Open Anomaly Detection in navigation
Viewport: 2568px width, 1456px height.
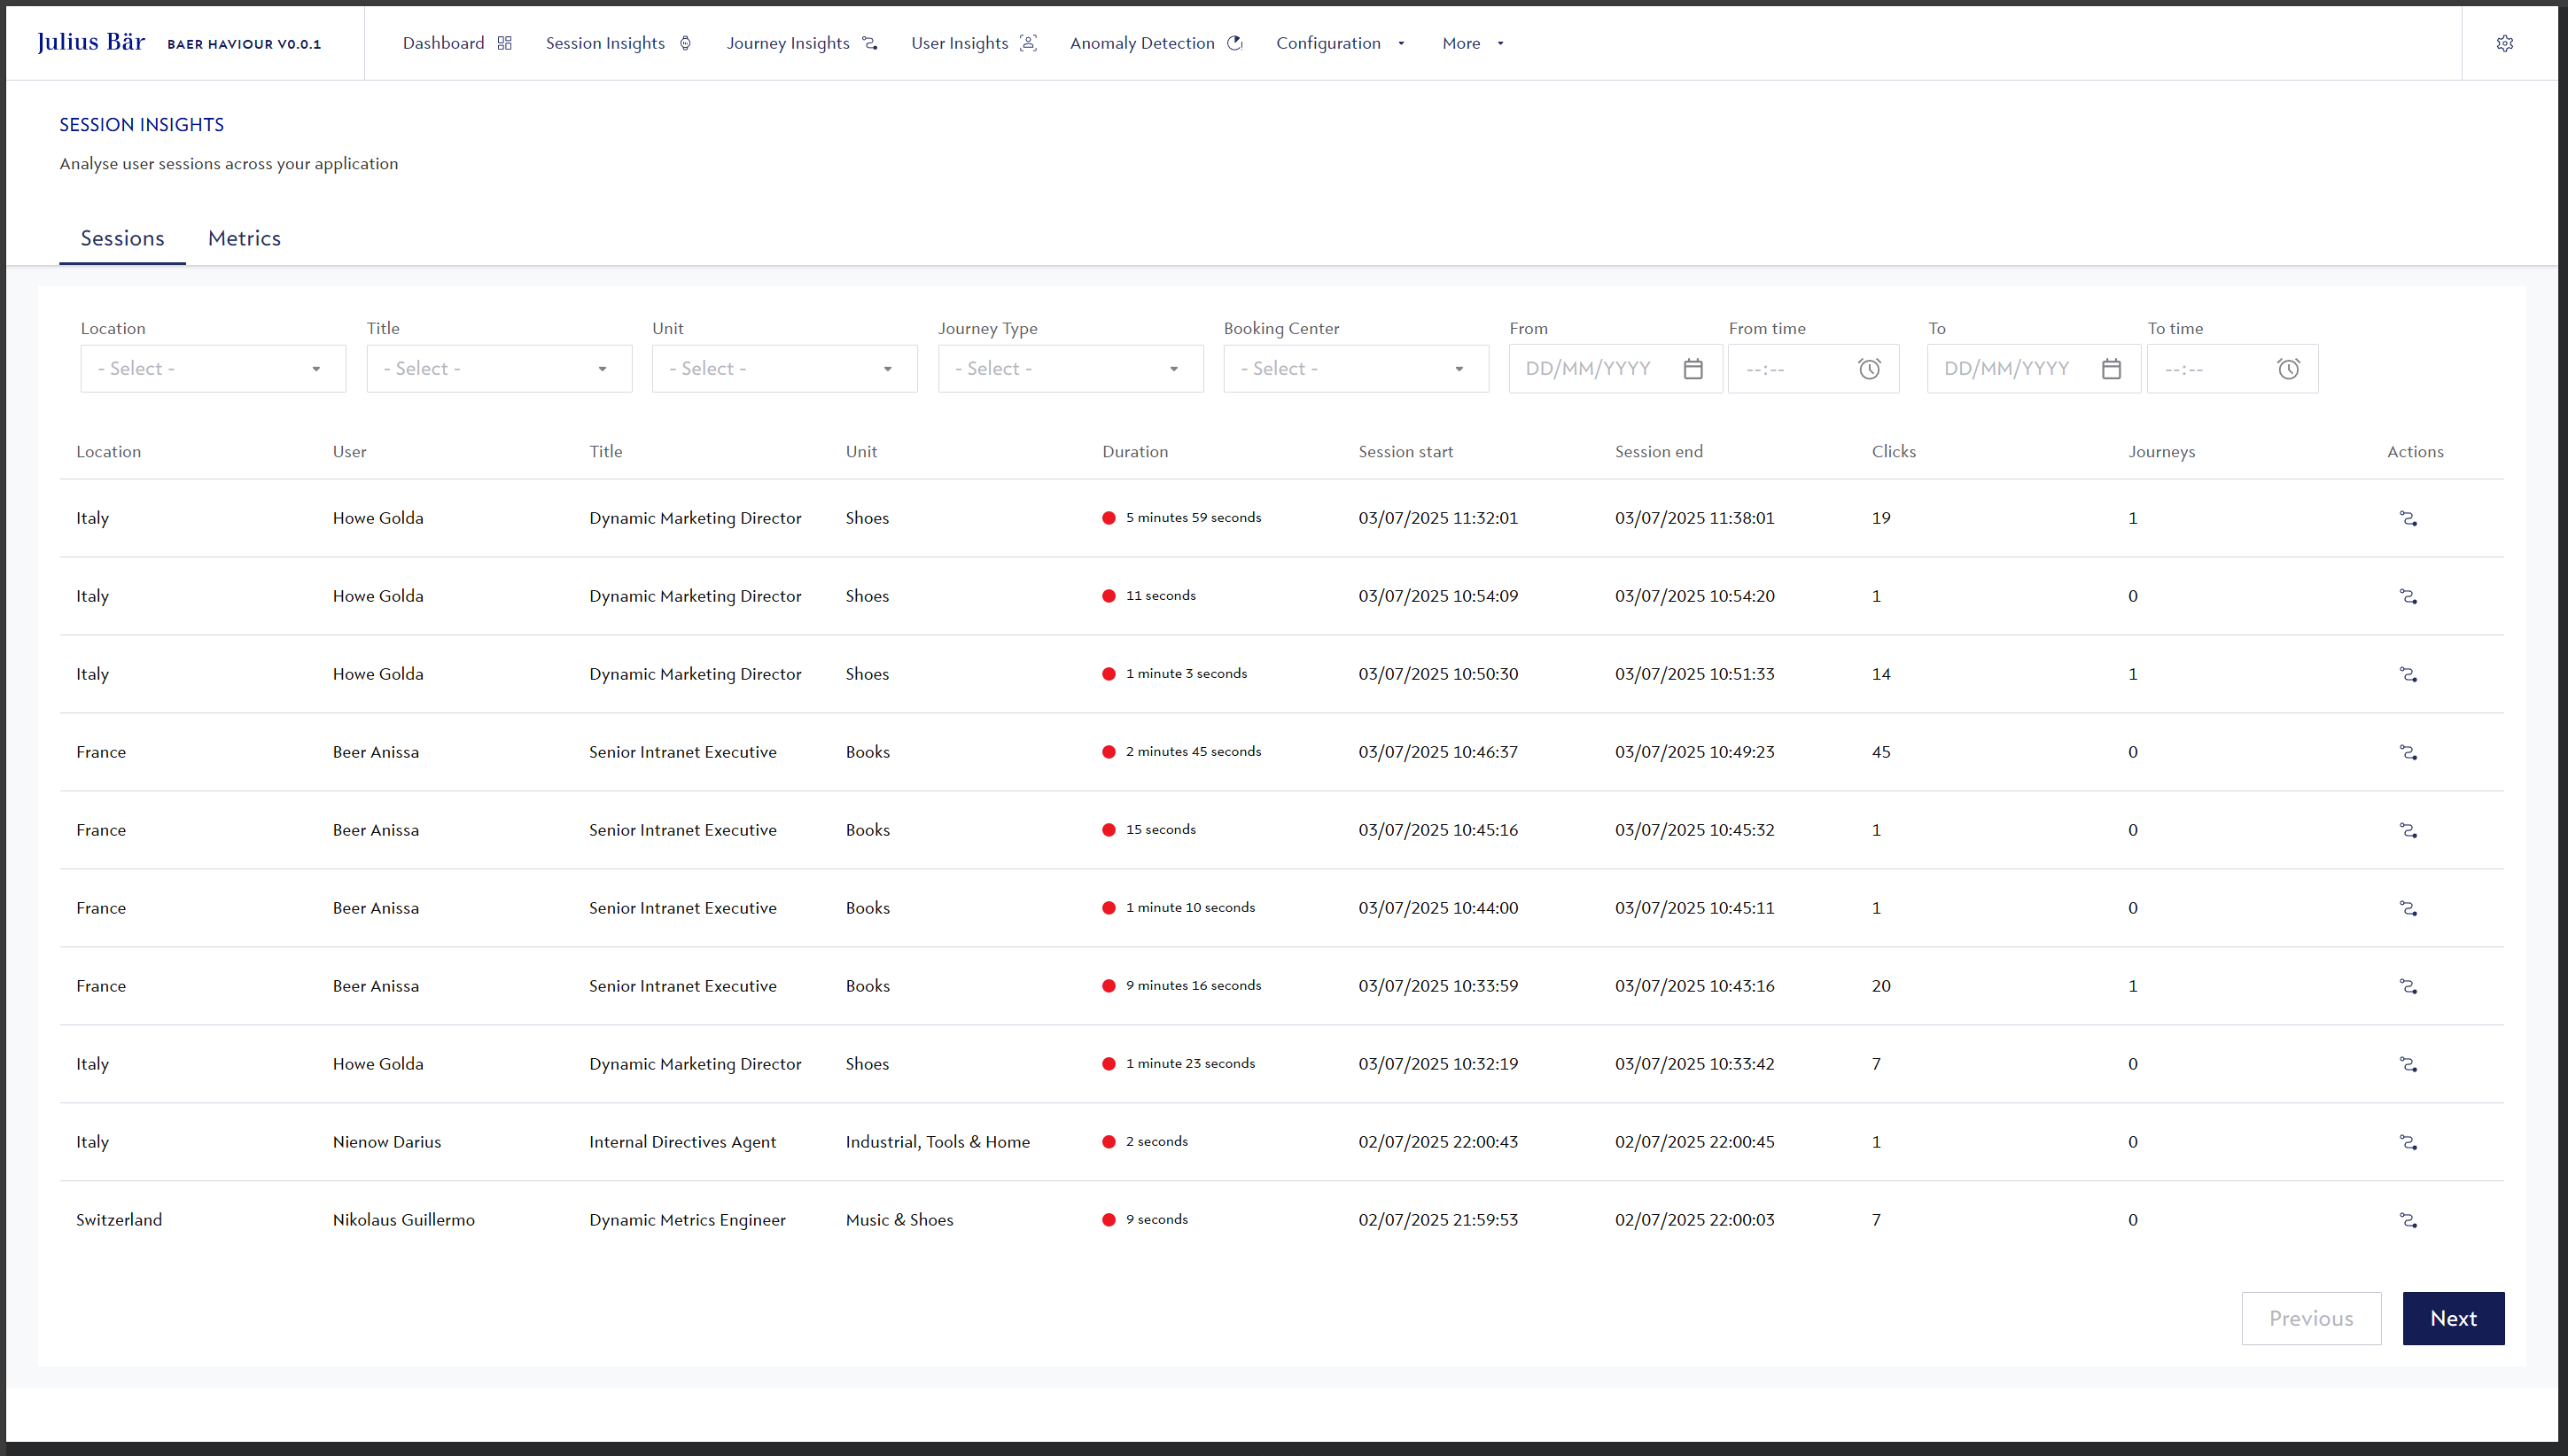coord(1156,43)
